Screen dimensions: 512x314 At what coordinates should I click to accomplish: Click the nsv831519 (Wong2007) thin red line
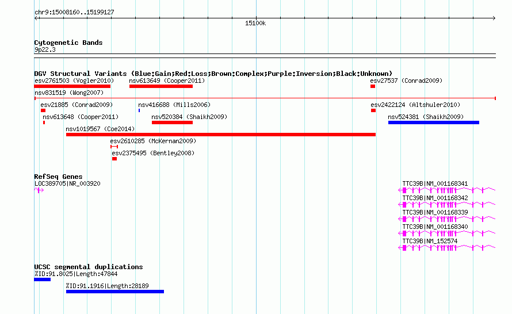pyautogui.click(x=265, y=98)
